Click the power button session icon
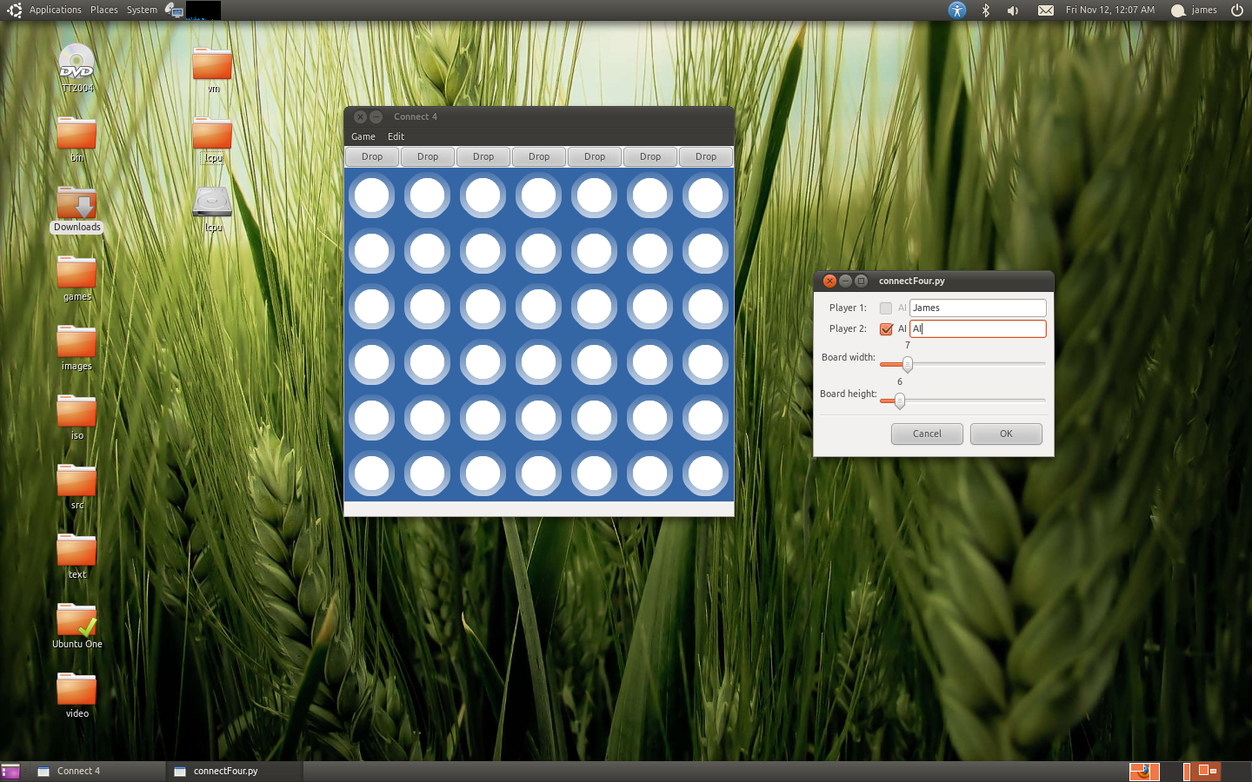The width and height of the screenshot is (1252, 782). tap(1236, 10)
